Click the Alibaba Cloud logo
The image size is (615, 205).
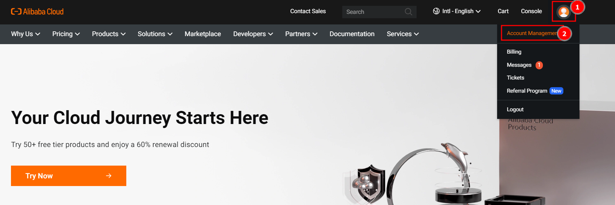[x=37, y=12]
